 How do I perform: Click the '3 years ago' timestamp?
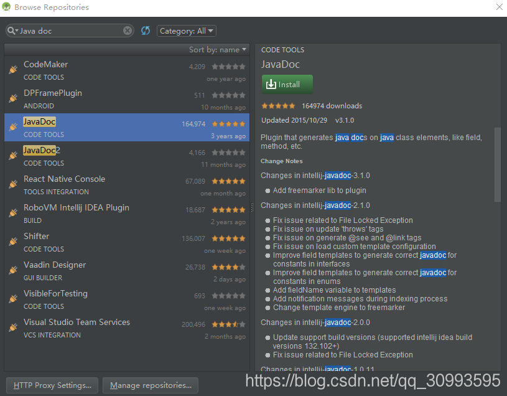pos(228,136)
